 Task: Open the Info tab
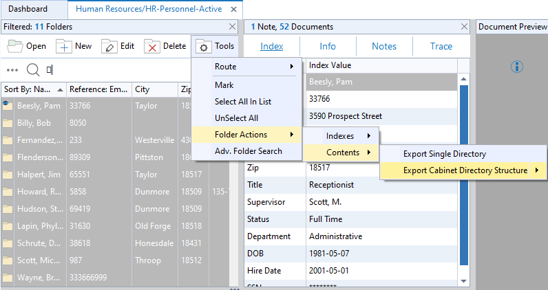(x=328, y=46)
